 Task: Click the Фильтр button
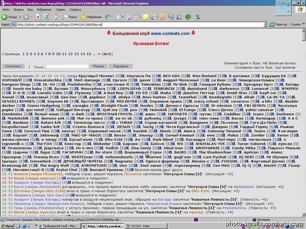point(98,66)
